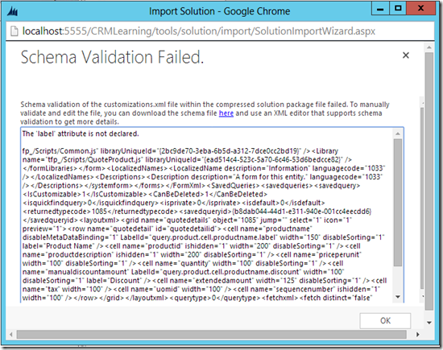Close the Import Solution Chrome window

pos(420,9)
